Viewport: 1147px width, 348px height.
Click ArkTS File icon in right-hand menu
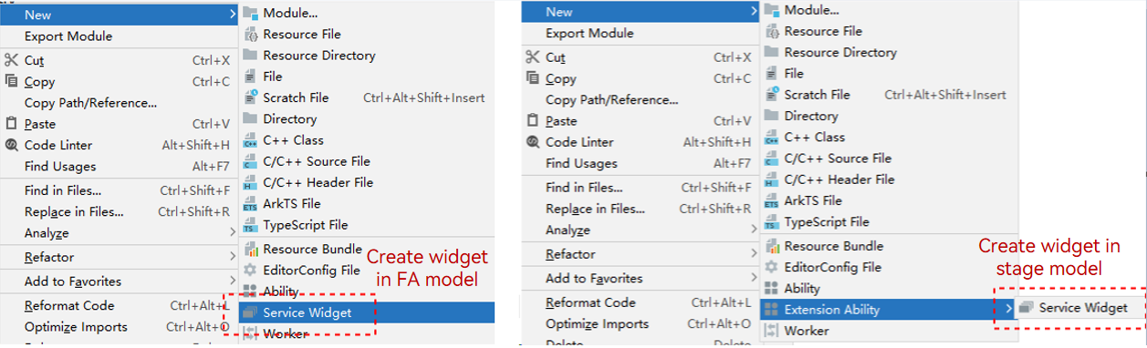coord(771,201)
